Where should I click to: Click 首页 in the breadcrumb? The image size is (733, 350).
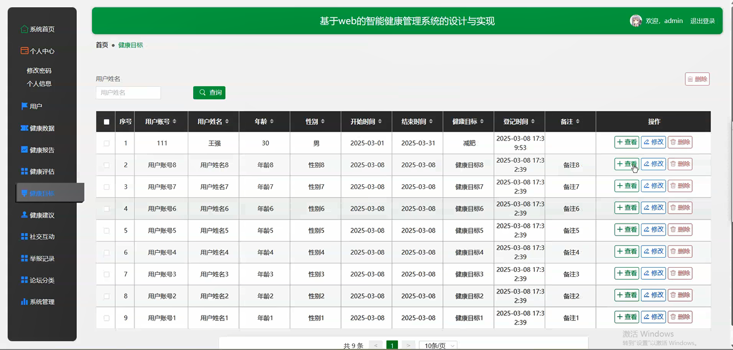[x=101, y=45]
